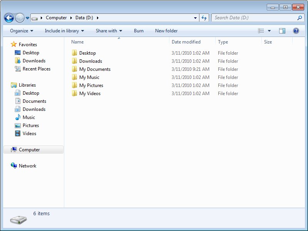Maximize the Explorer window

[x=285, y=7]
